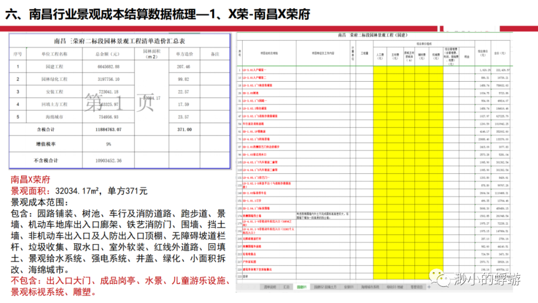This screenshot has width=538, height=303.
Task: Select amount cell 754956.93
Action: tap(109, 117)
